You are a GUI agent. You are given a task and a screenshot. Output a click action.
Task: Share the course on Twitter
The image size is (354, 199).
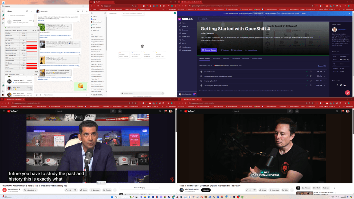pyautogui.click(x=341, y=85)
